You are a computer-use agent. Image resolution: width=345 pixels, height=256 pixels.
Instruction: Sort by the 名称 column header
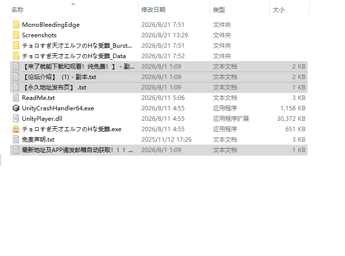point(17,10)
